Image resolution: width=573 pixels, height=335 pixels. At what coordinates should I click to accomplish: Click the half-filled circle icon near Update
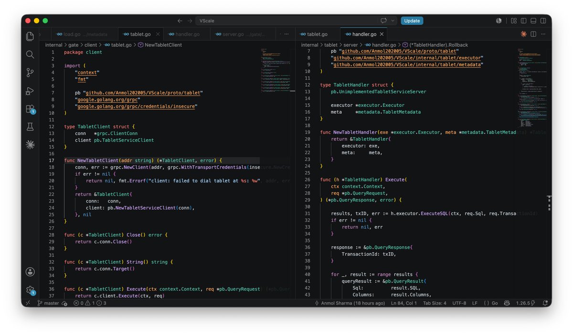coord(499,21)
